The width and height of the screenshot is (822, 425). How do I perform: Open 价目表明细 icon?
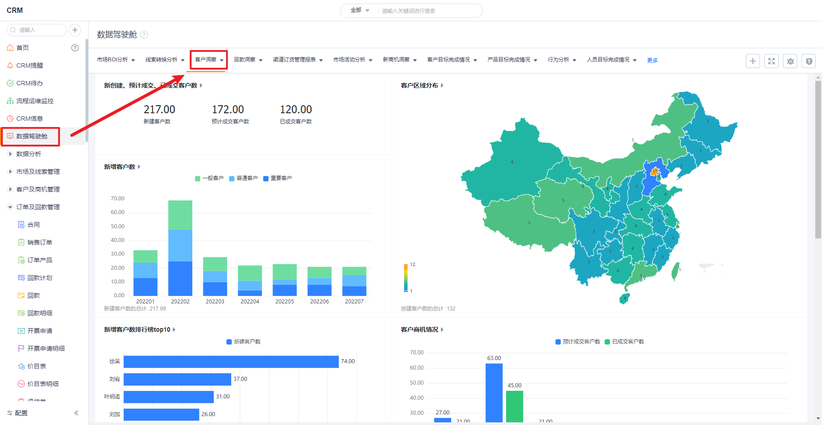click(x=21, y=384)
